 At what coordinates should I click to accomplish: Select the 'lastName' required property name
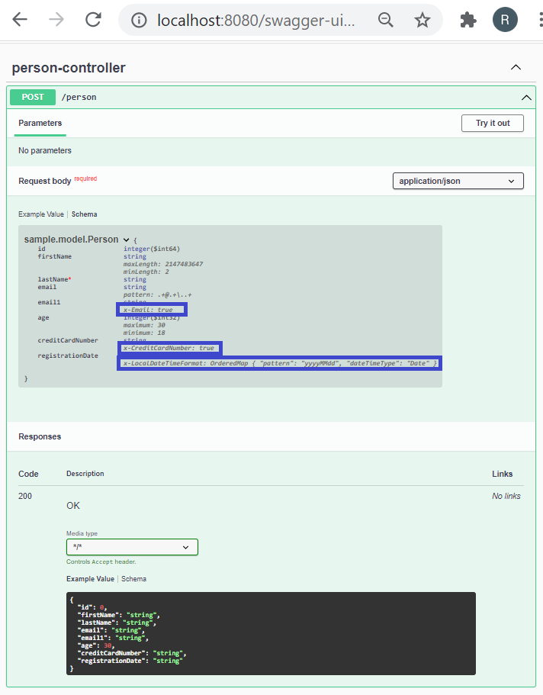(53, 279)
